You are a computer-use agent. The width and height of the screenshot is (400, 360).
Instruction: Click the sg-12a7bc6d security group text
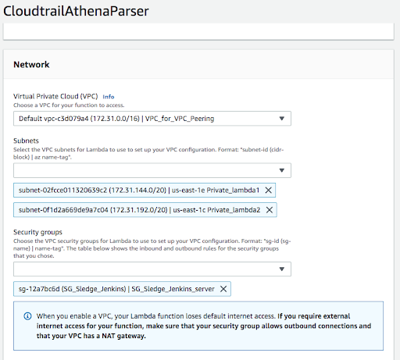(x=116, y=289)
